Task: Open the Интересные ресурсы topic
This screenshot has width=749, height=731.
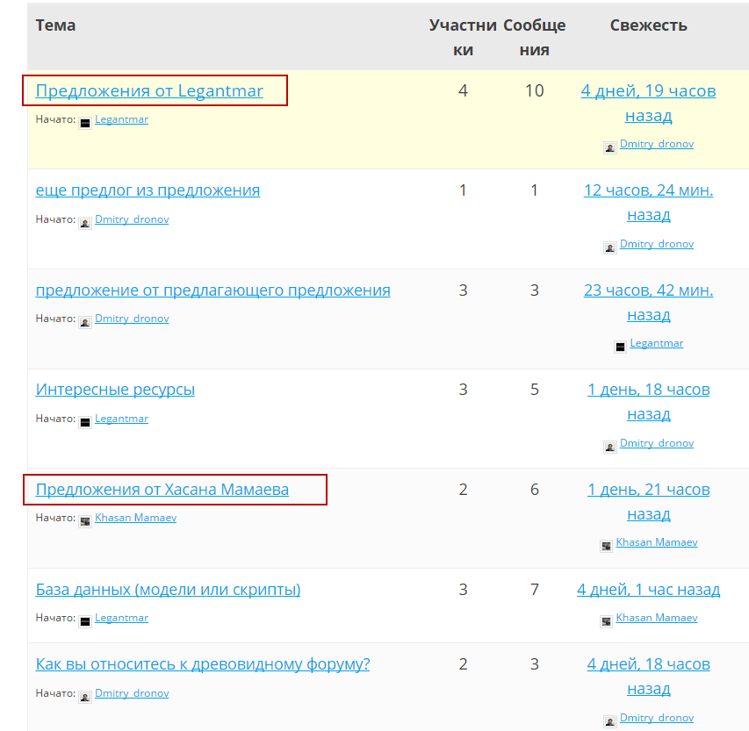Action: [x=115, y=389]
